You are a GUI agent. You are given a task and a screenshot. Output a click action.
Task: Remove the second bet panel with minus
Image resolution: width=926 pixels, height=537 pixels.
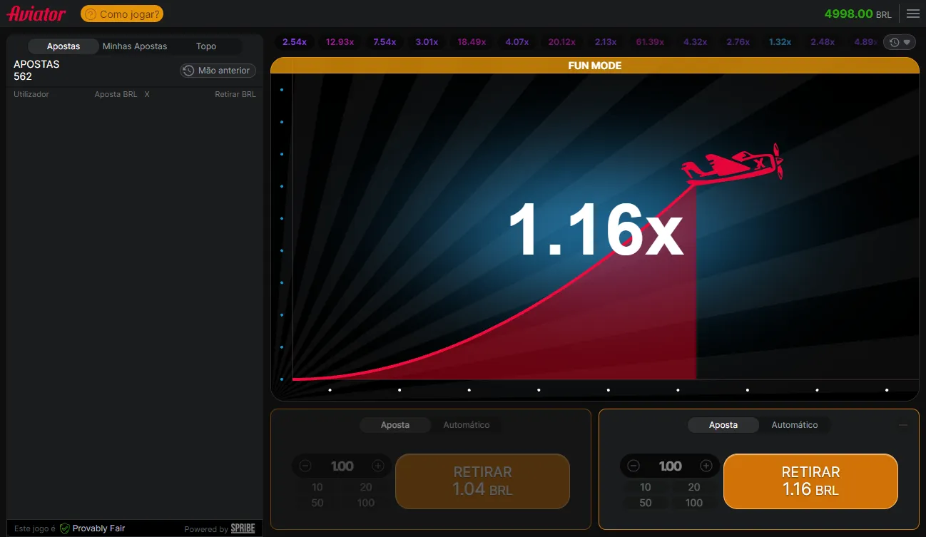click(903, 425)
